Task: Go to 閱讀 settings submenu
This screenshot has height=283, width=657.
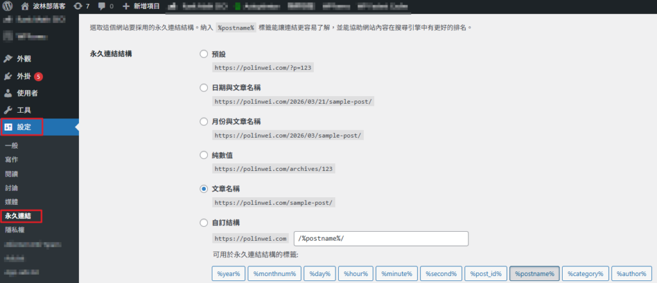Action: (12, 174)
